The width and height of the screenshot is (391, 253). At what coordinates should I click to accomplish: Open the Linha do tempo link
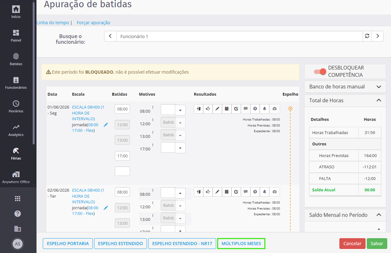pyautogui.click(x=53, y=23)
